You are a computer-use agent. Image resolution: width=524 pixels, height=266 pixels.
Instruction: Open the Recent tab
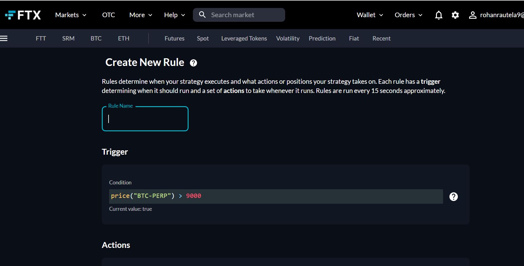381,38
